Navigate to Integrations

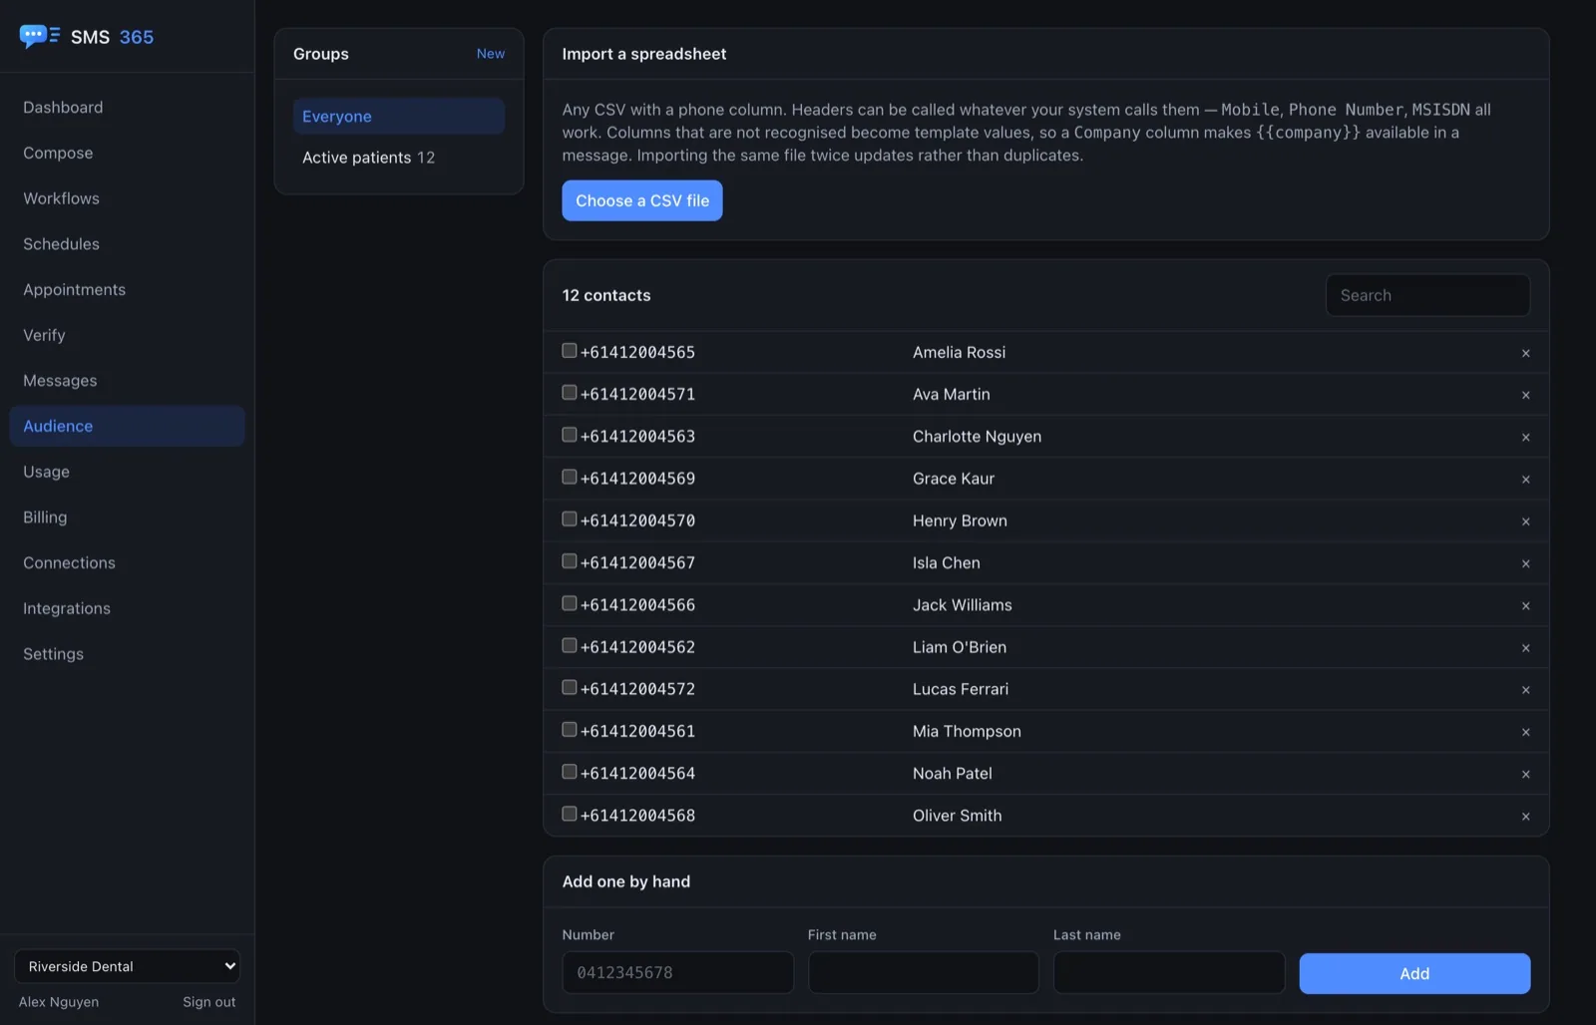pos(127,608)
